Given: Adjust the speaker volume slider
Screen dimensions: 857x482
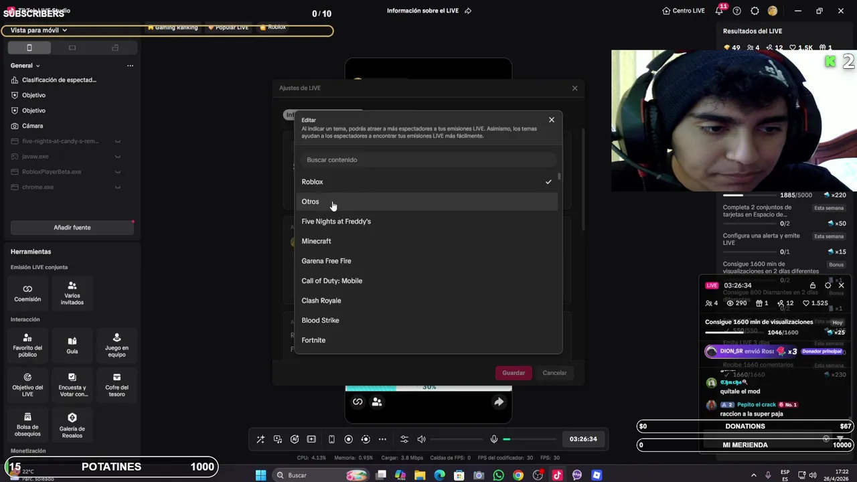Looking at the screenshot, I should (457, 439).
